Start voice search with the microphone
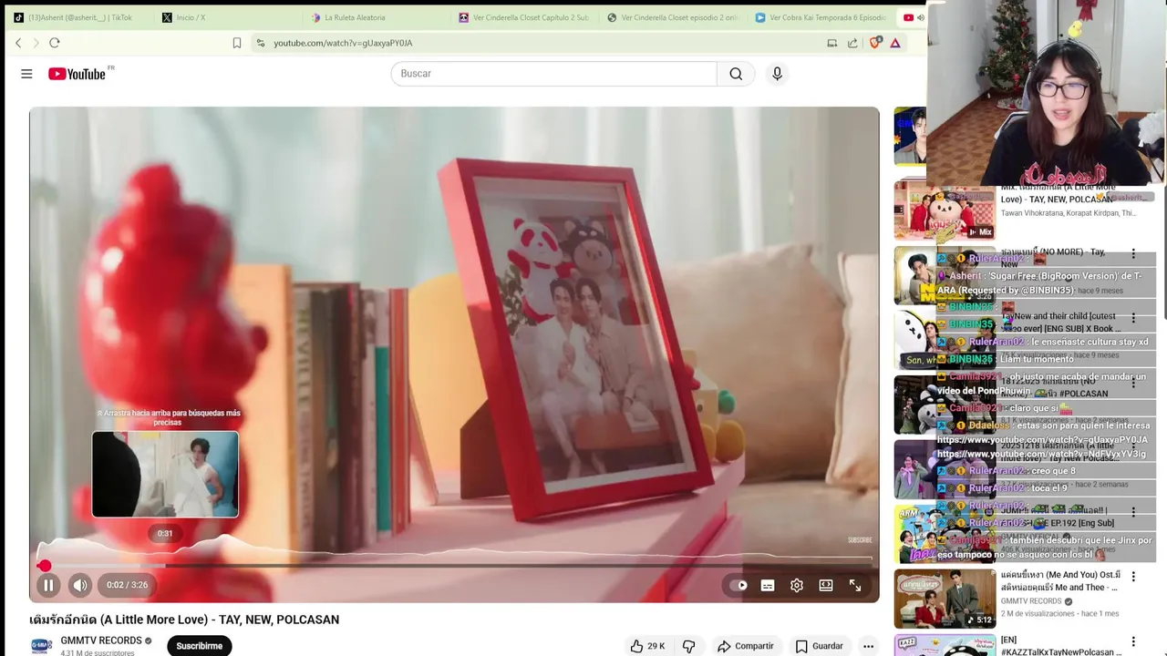Image resolution: width=1167 pixels, height=656 pixels. [777, 74]
